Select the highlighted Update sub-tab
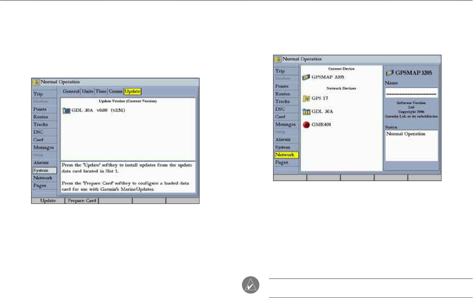 [132, 91]
